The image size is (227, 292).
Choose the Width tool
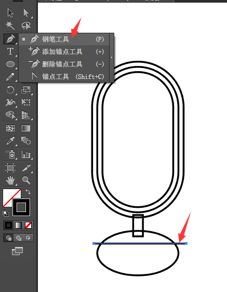10,102
